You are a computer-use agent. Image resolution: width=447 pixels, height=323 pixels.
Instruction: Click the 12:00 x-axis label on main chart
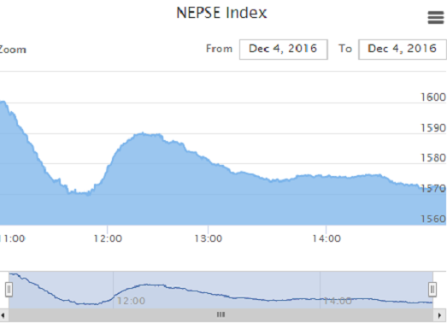pyautogui.click(x=108, y=238)
